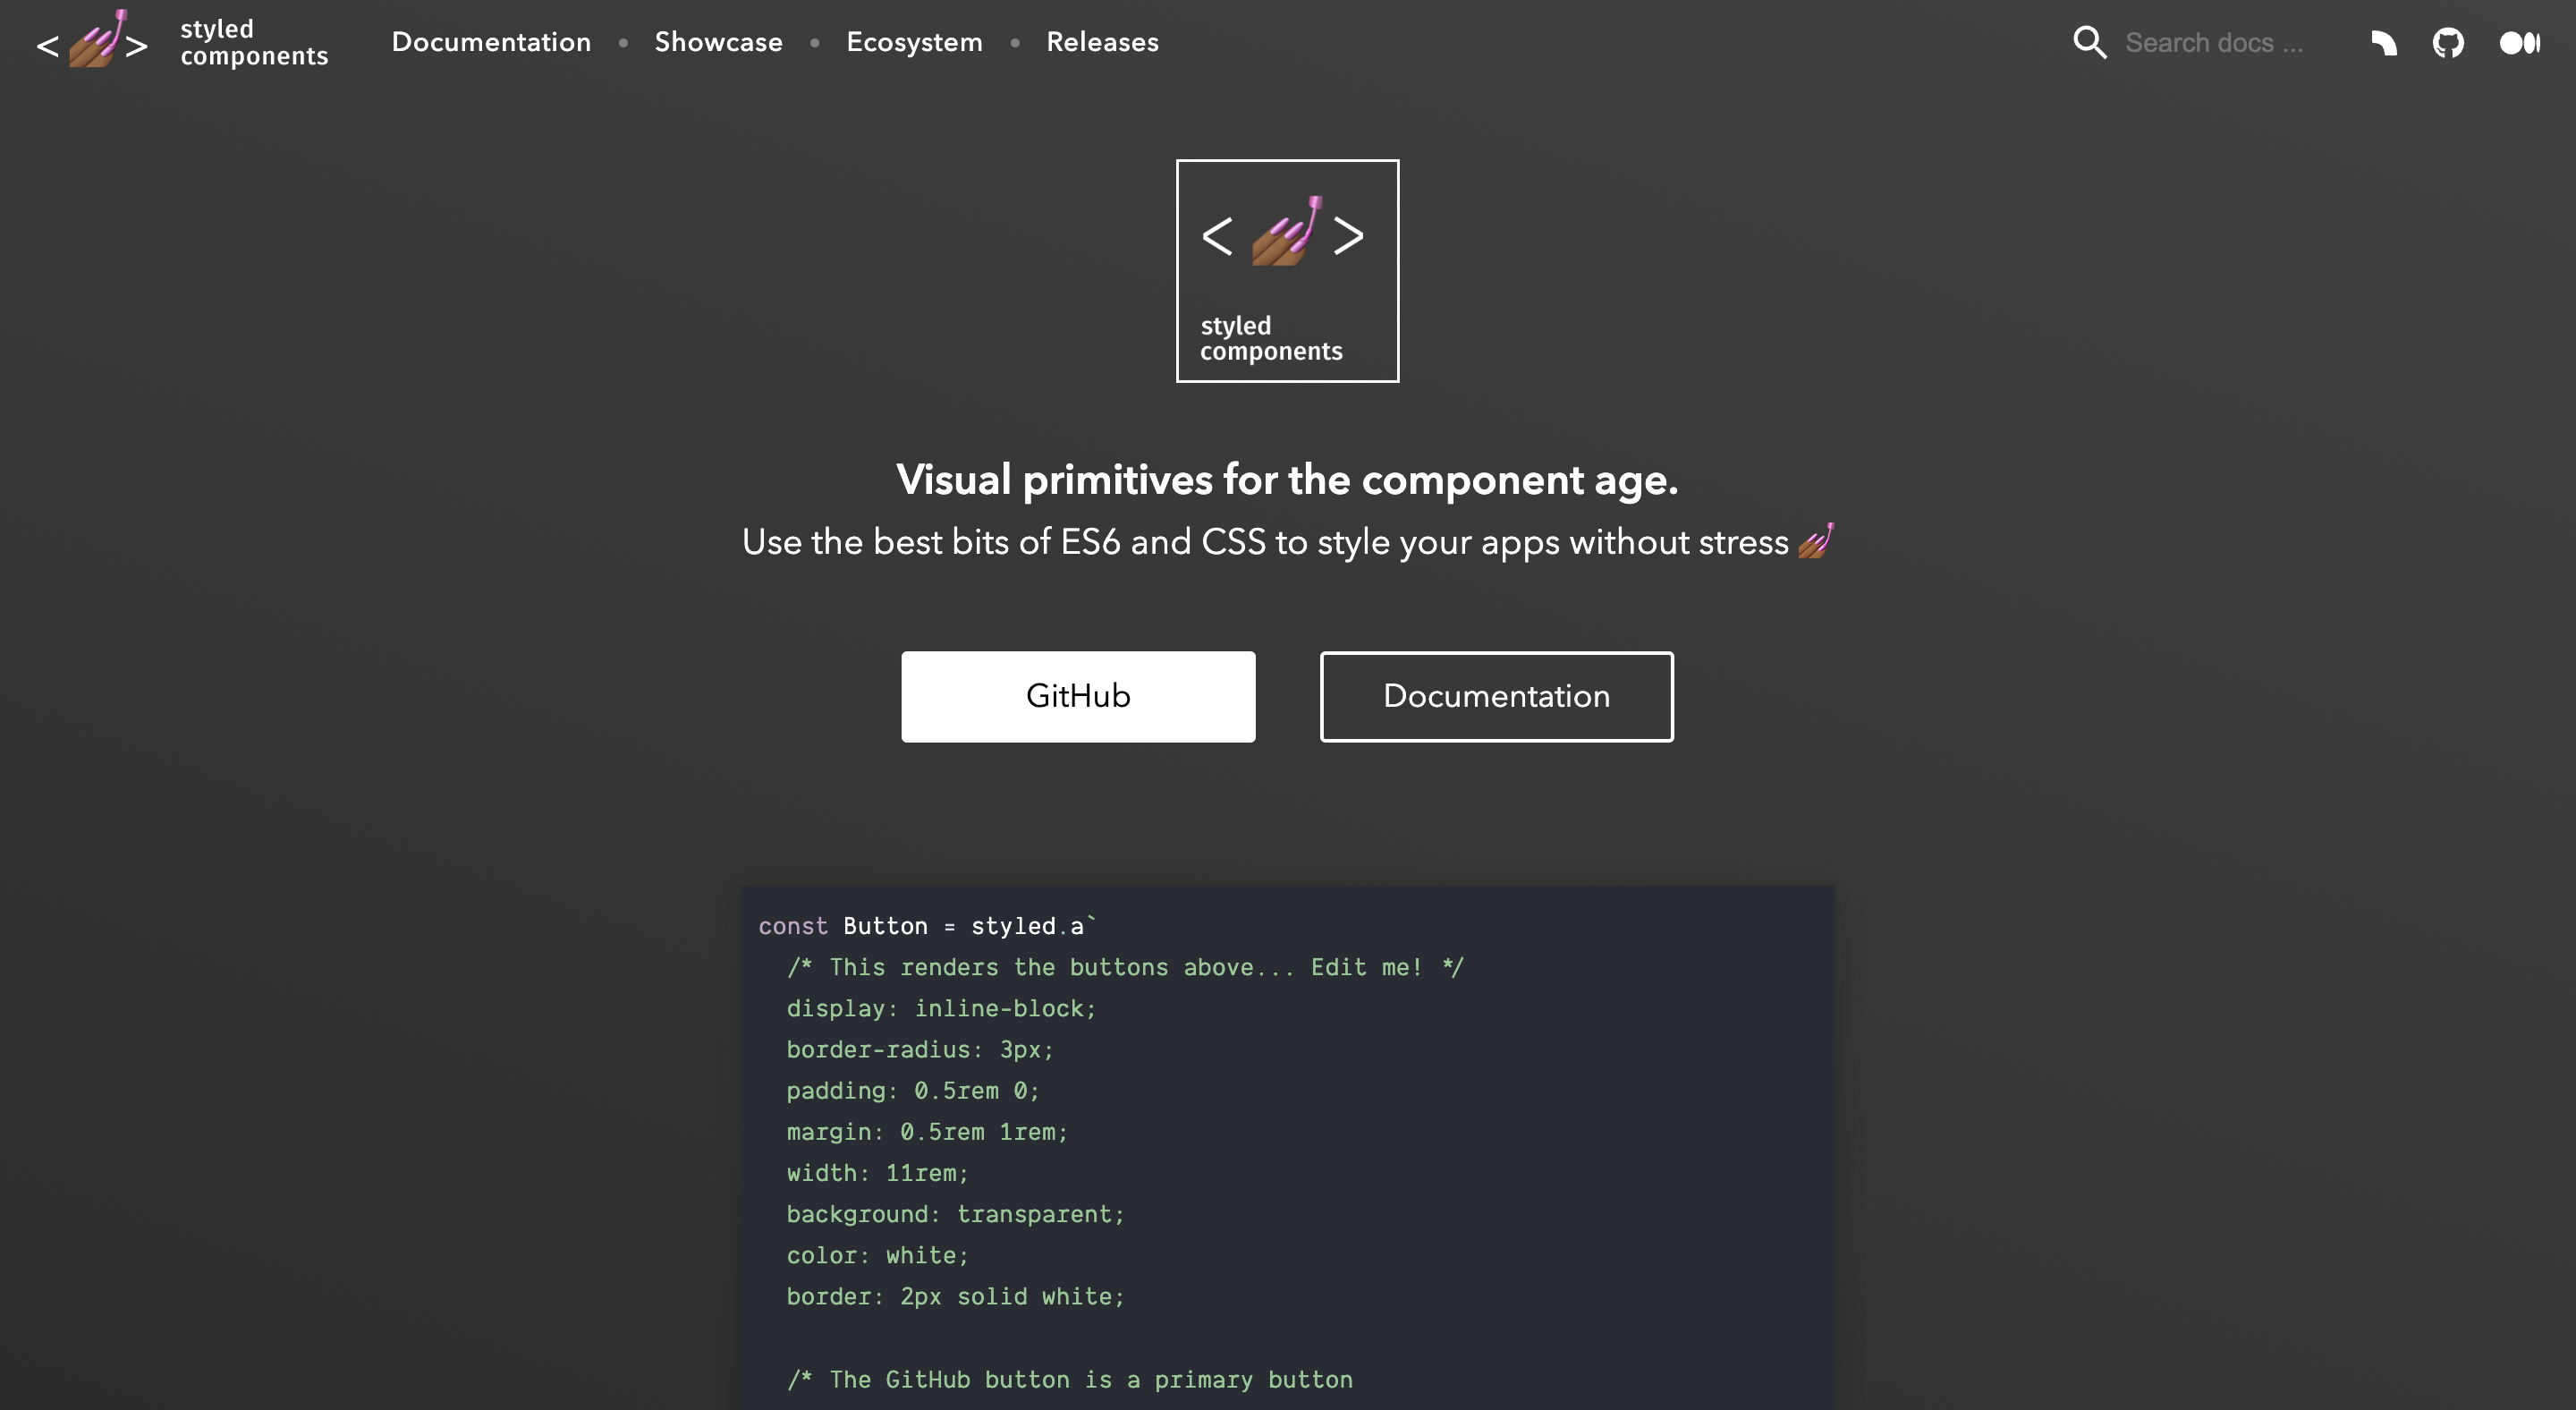The width and height of the screenshot is (2576, 1410).
Task: Click the code snippet display area
Action: (1288, 1148)
